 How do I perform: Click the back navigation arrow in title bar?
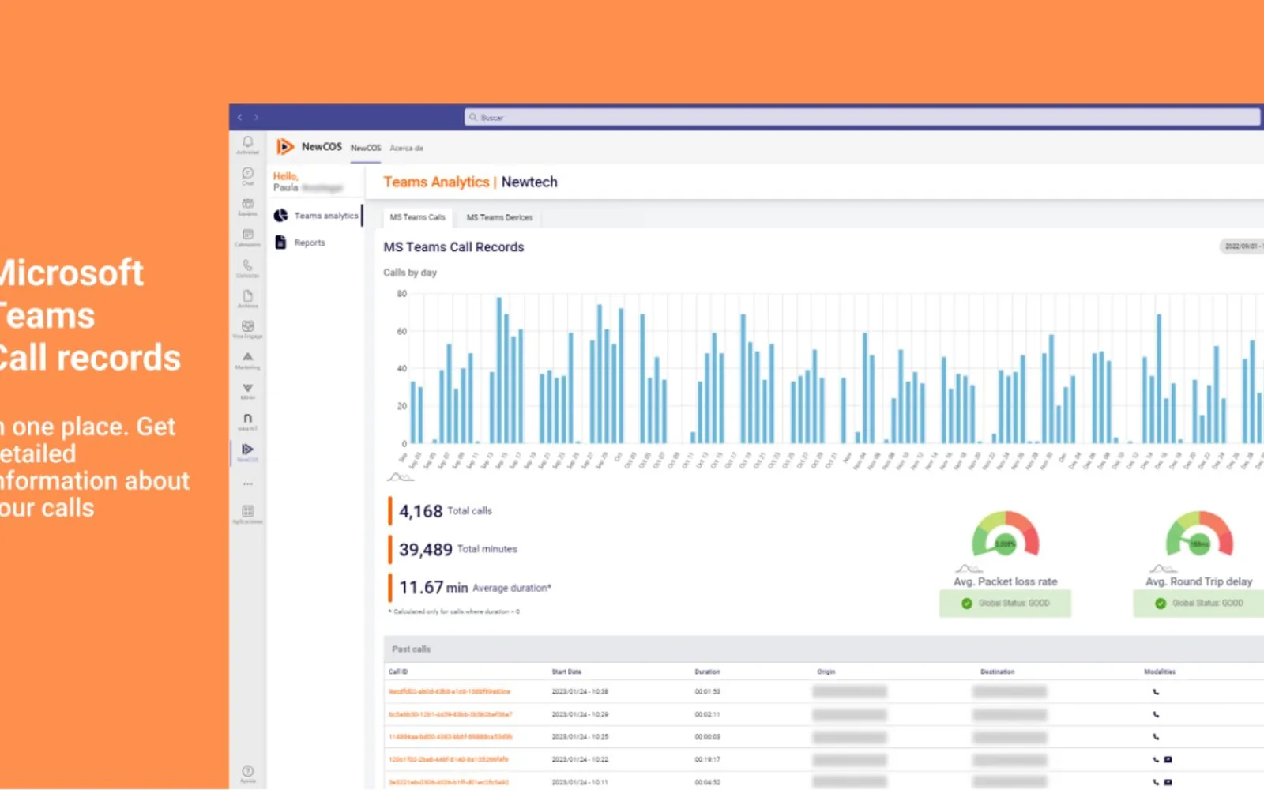(240, 117)
